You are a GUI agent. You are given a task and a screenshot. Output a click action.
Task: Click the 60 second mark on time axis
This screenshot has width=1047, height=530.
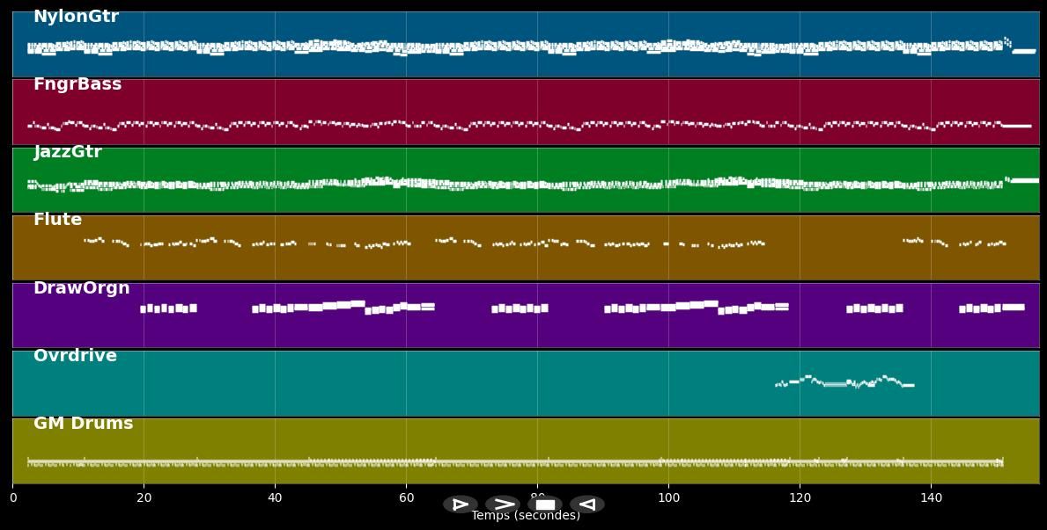406,497
